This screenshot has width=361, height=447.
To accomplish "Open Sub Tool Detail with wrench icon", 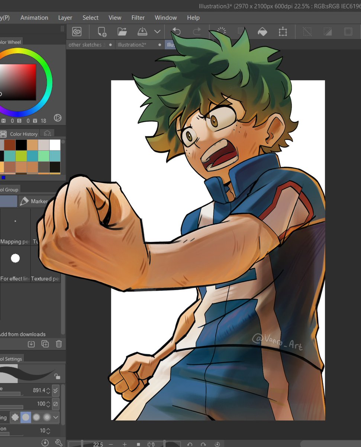I will point(59,443).
